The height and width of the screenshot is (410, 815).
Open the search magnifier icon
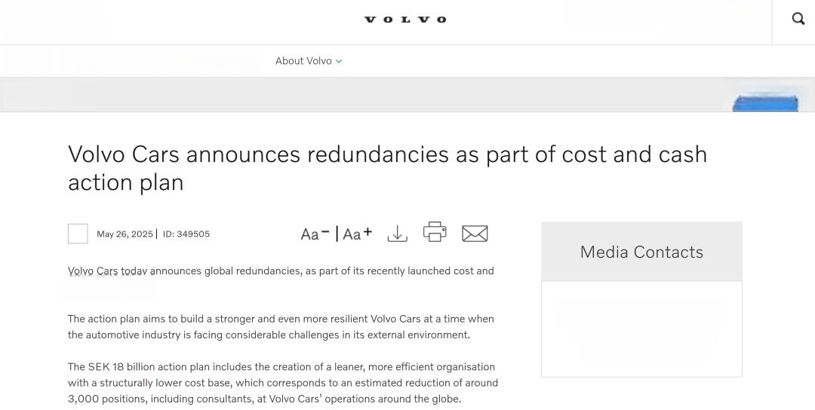point(798,19)
